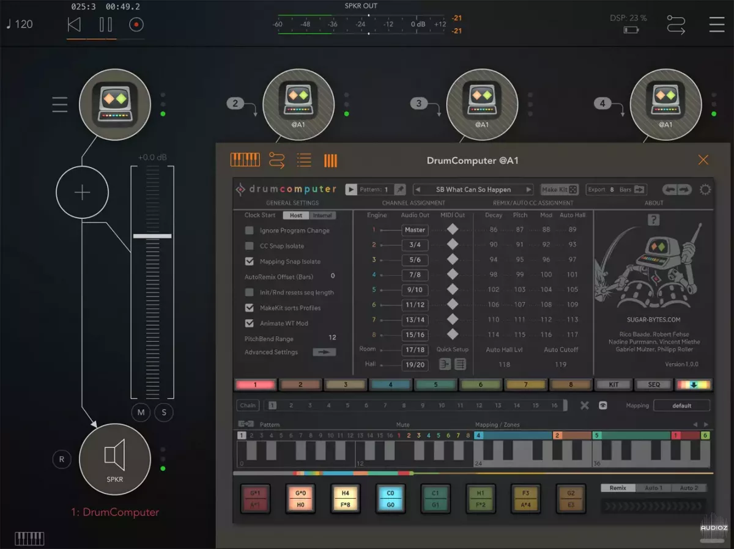Open Advanced Settings arrow button
Screen dimensions: 734x549
324,352
